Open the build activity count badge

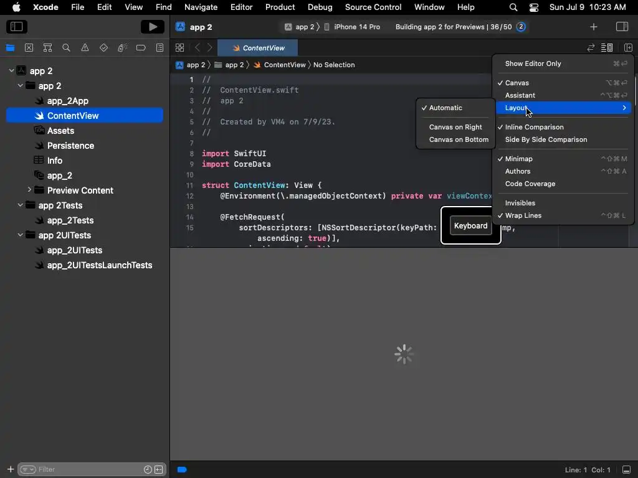tap(521, 27)
